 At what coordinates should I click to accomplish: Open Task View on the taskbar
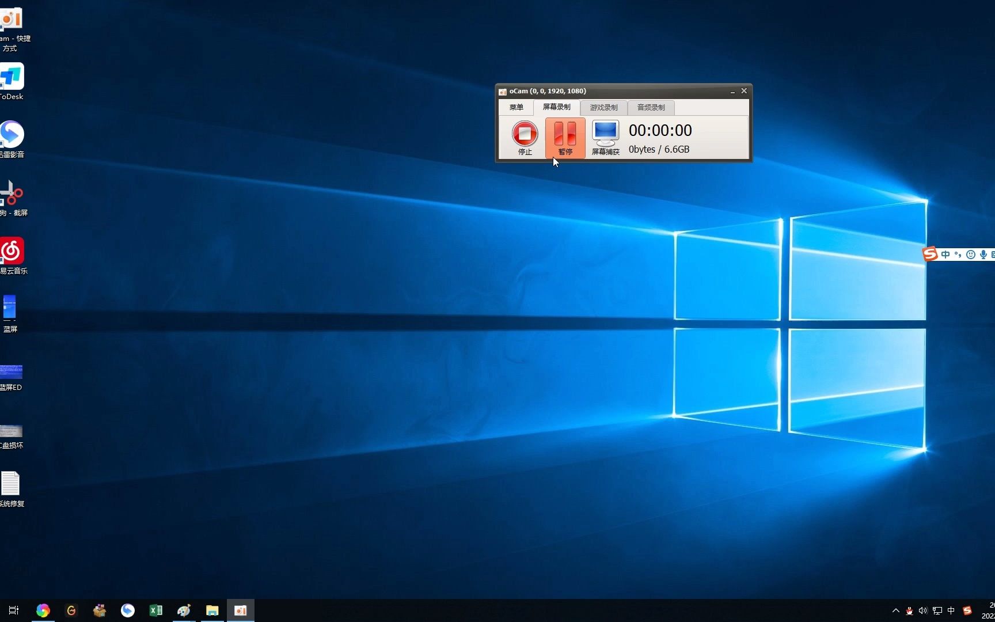[x=14, y=610]
